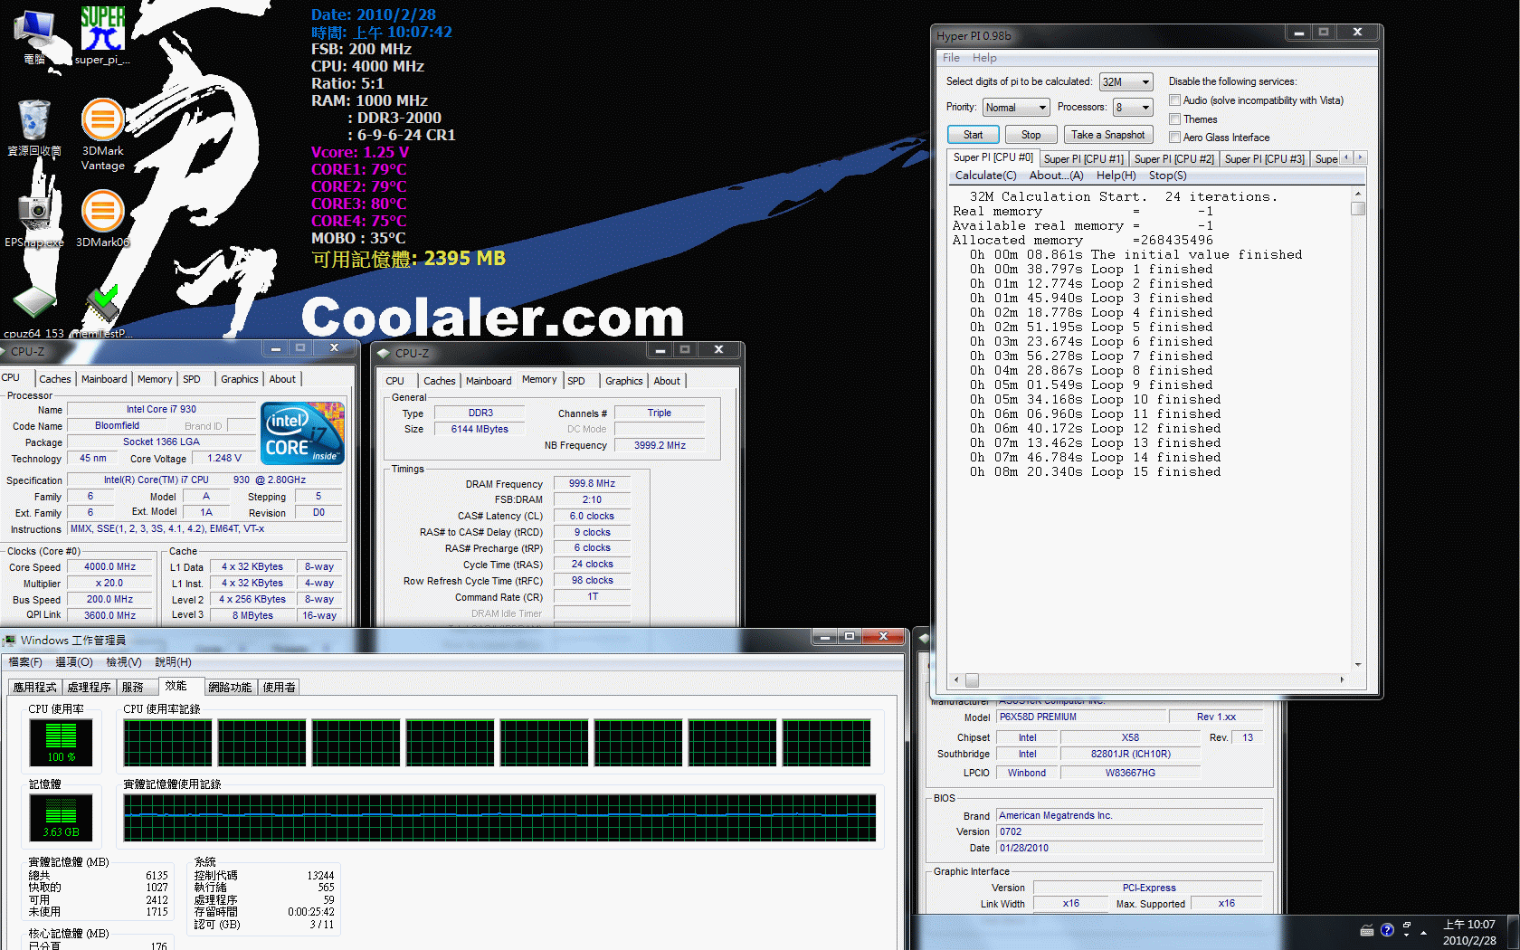Open the digits of pi 32M dropdown
Screen dimensions: 1520x950
1126,81
